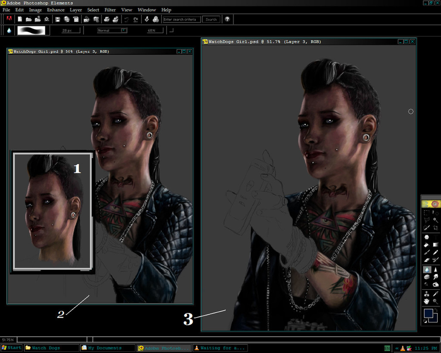The image size is (441, 353).
Task: Click the Windows Start button
Action: (x=11, y=348)
